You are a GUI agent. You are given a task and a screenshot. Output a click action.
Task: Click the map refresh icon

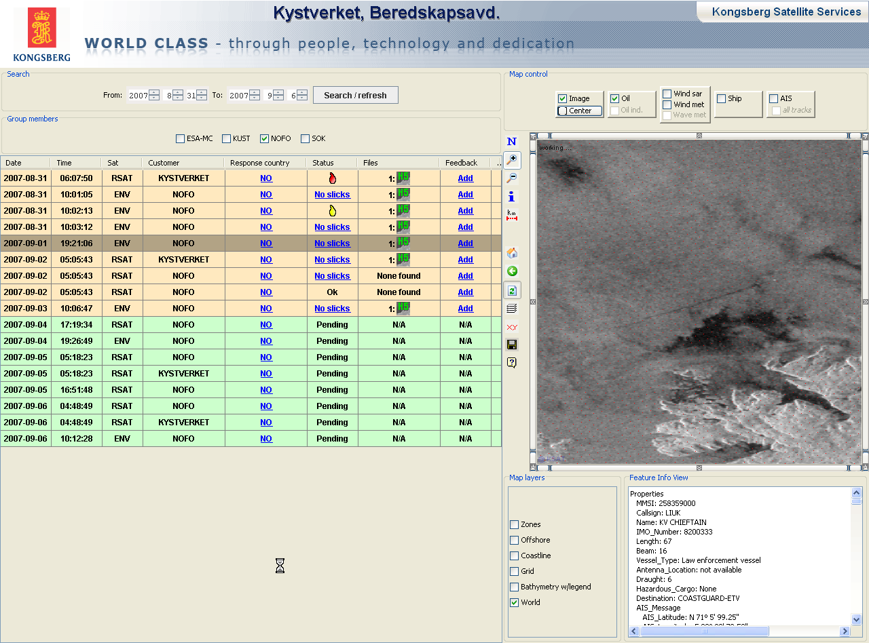[x=512, y=290]
